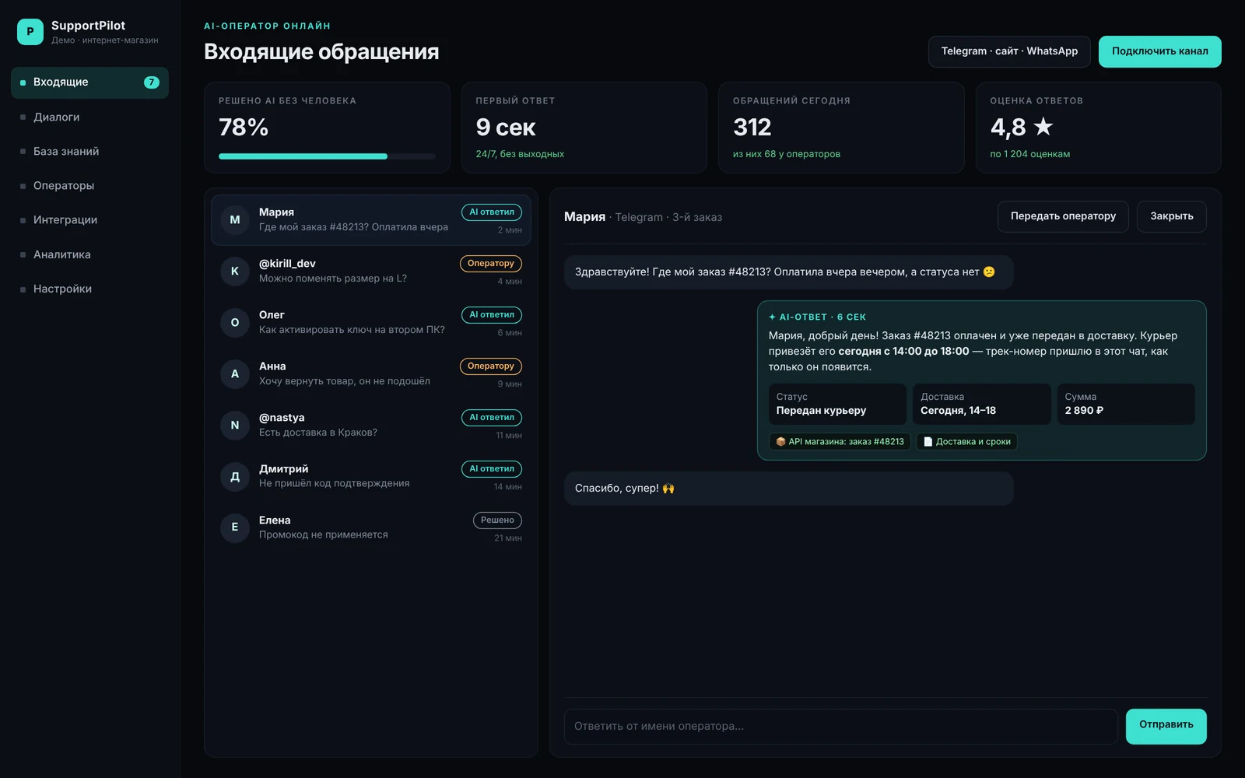Open Аналитика in the sidebar
1245x778 pixels.
(x=89, y=254)
